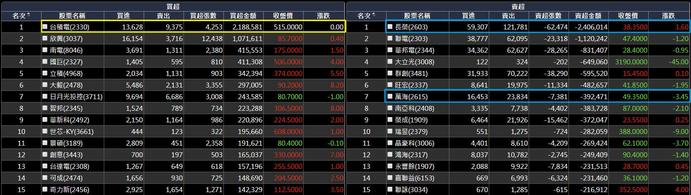Sort by 買超金額 column header
691x195 pixels.
point(243,16)
